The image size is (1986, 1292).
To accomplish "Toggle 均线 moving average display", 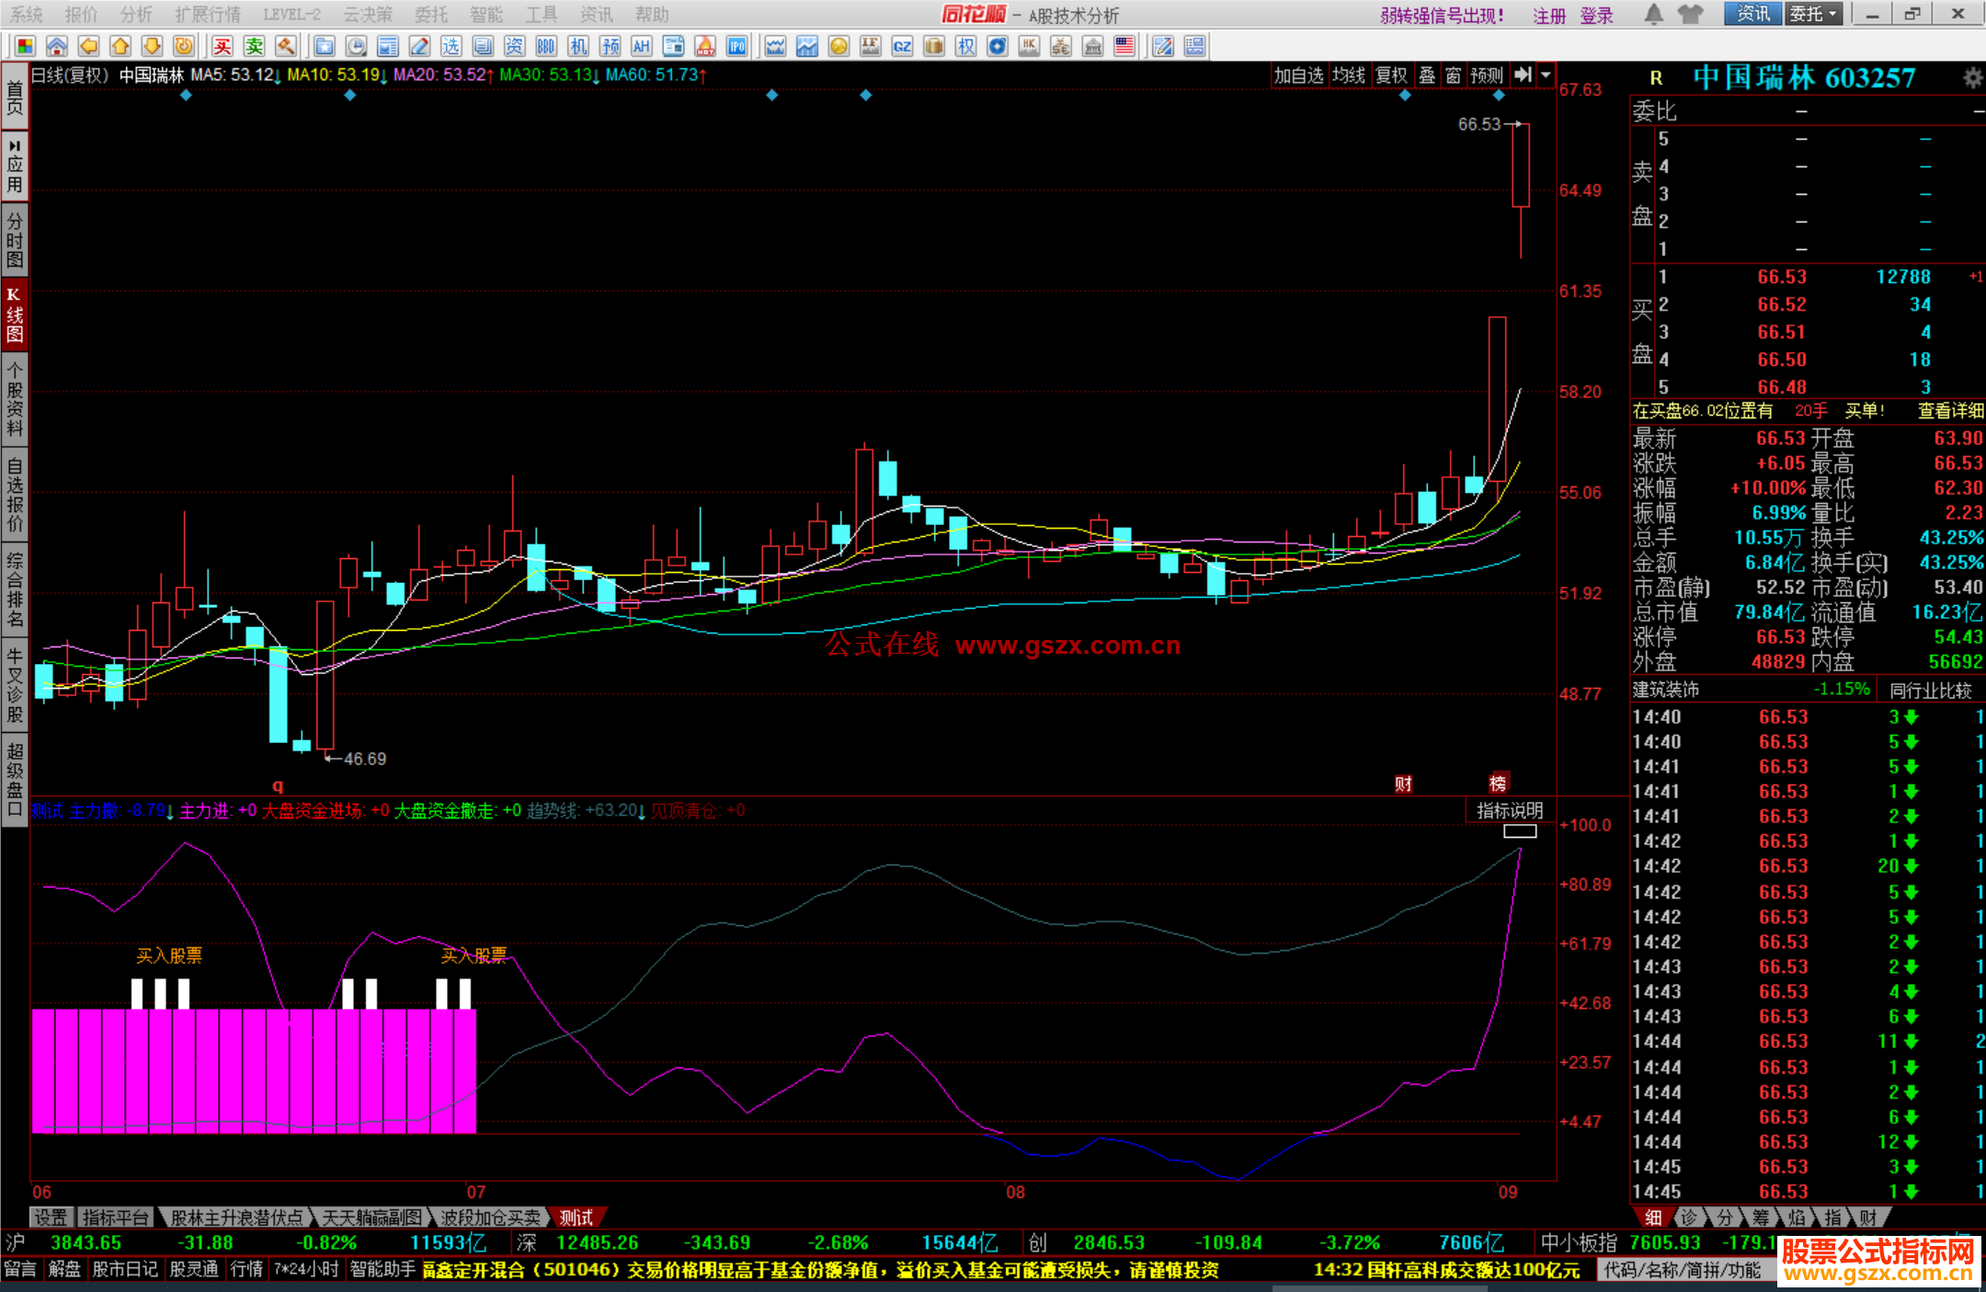I will (1349, 75).
